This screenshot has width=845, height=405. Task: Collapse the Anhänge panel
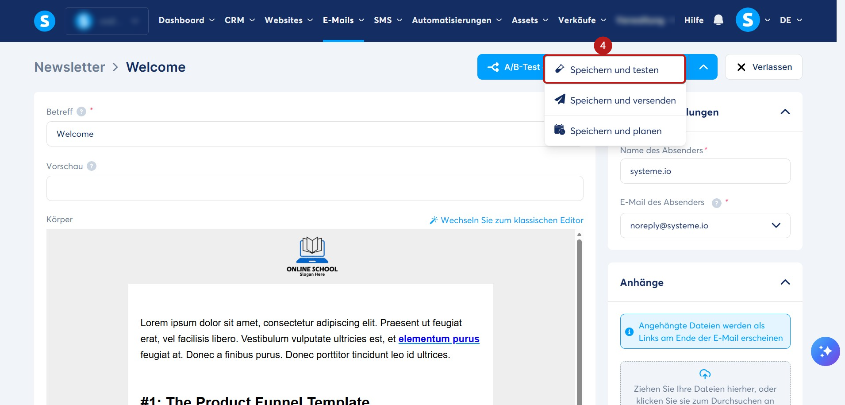pyautogui.click(x=785, y=282)
